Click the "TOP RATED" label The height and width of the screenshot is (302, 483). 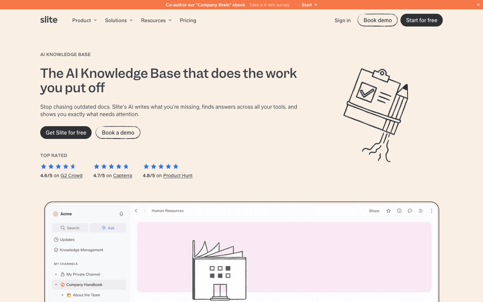click(x=54, y=155)
